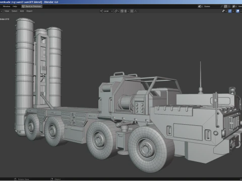Toggle proportional editing
Screen dimensions: 242x181
(x=132, y=11)
